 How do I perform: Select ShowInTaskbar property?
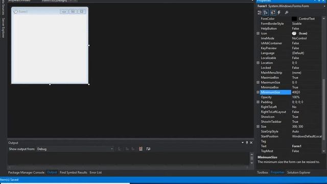[271, 122]
